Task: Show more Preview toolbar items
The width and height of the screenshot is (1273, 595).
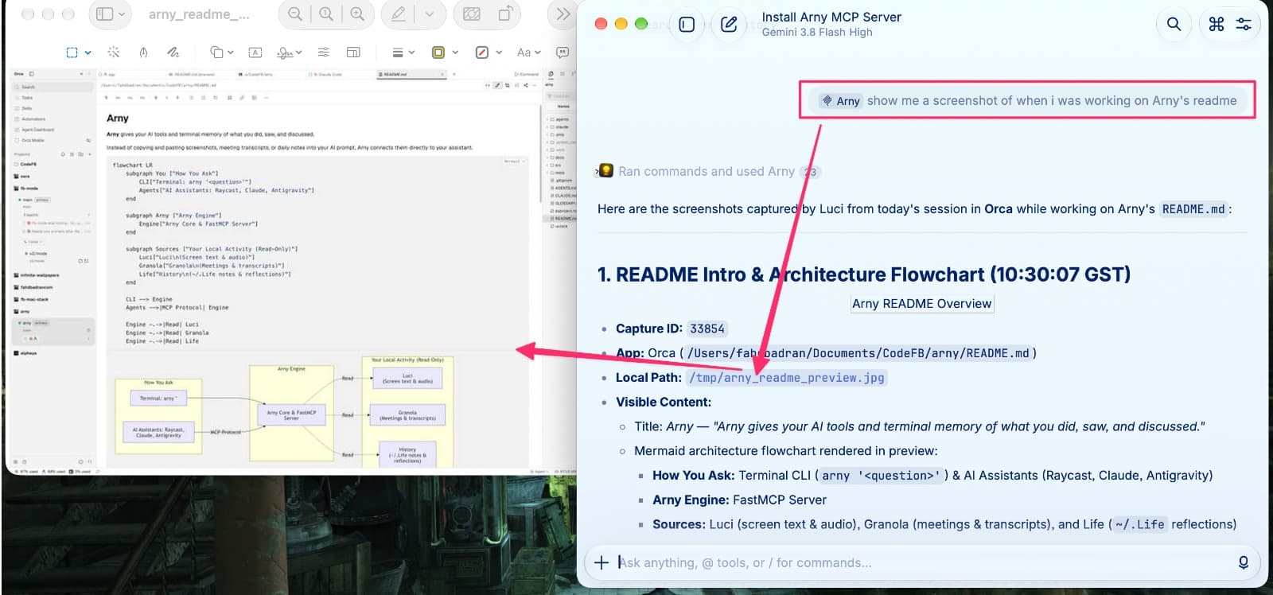Action: click(x=563, y=14)
